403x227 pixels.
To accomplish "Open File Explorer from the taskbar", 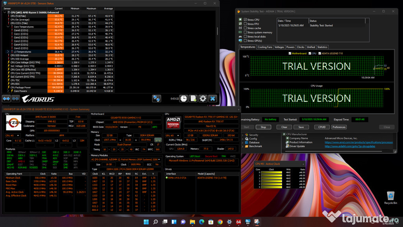I will (192, 222).
